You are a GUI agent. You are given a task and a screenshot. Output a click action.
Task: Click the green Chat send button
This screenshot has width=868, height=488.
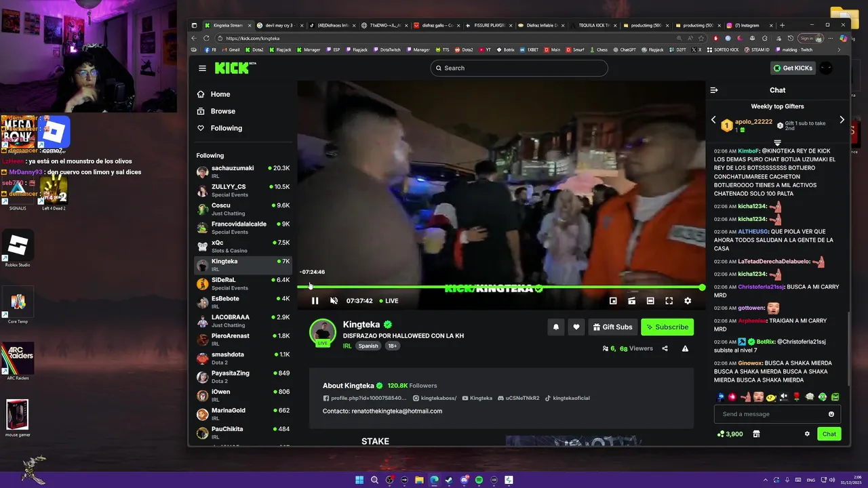tap(829, 434)
